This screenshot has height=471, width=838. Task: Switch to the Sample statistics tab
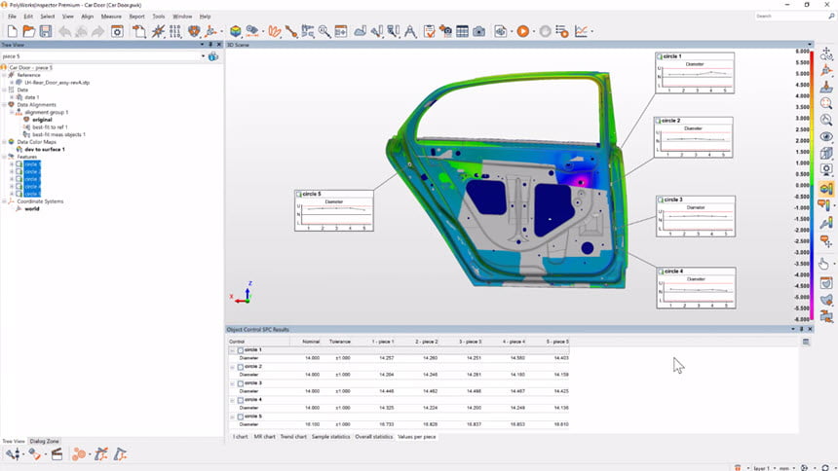tap(330, 437)
